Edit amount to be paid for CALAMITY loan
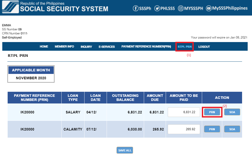Image resolution: width=252 pixels, height=157 pixels. click(184, 129)
